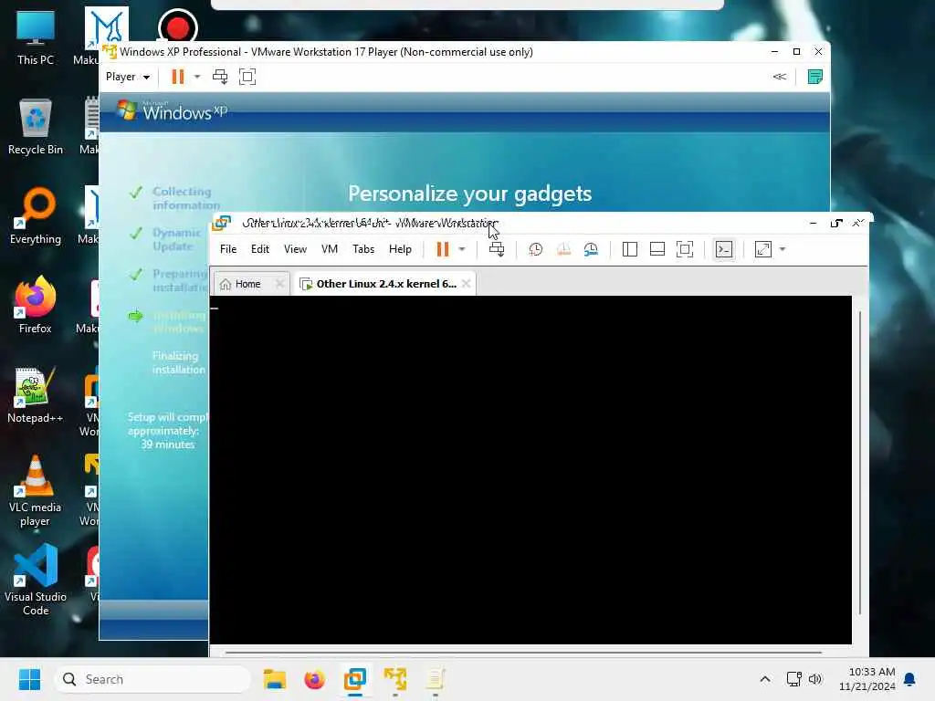Expand power options arrow in VMware Player
This screenshot has height=701, width=935.
197,77
